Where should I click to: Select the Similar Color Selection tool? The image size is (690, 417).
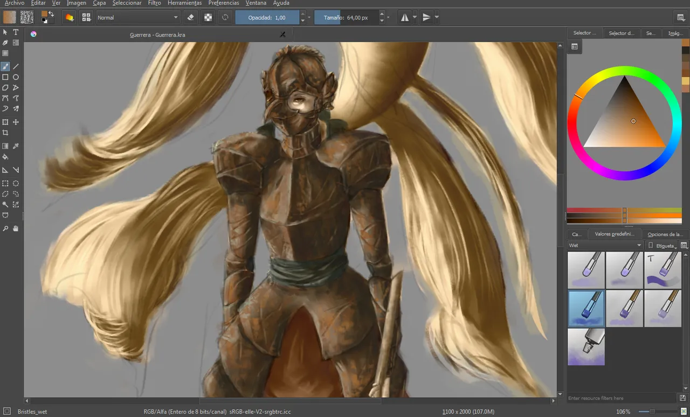pos(16,204)
